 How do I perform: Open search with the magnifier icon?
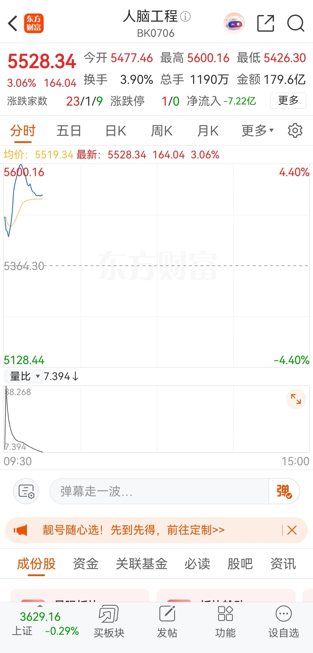(296, 23)
